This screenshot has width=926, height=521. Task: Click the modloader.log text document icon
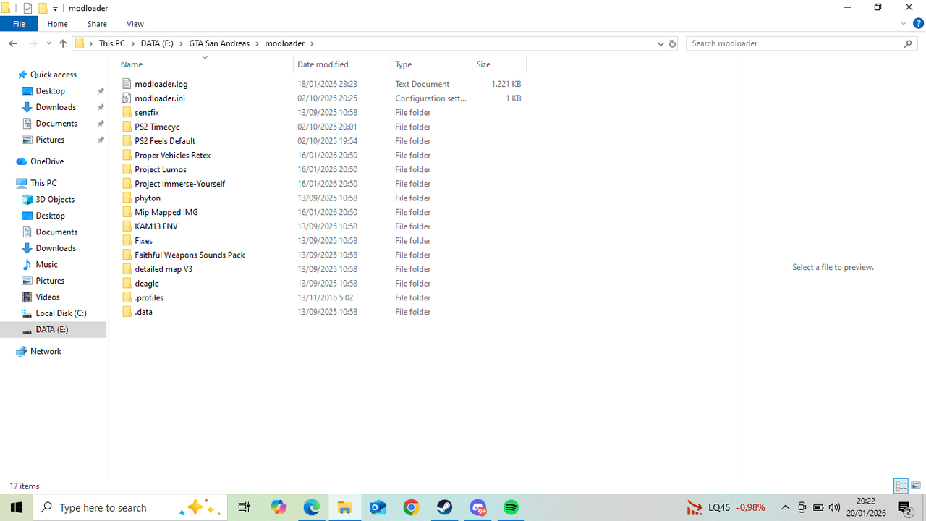[127, 84]
